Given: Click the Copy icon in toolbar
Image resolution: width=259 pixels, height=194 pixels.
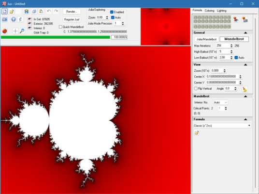Looking at the screenshot, I should (34, 12).
